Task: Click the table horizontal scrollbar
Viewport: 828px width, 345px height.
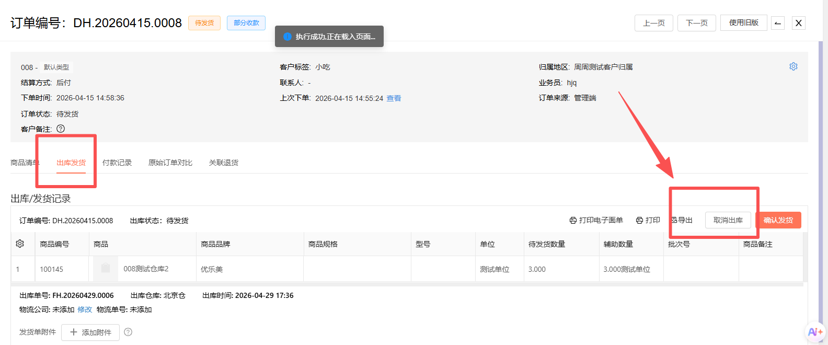Action: pos(407,284)
